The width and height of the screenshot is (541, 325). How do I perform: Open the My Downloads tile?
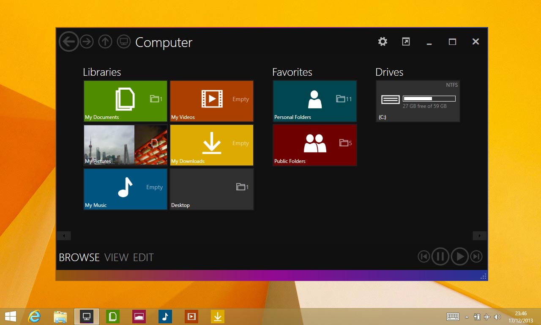(x=212, y=145)
